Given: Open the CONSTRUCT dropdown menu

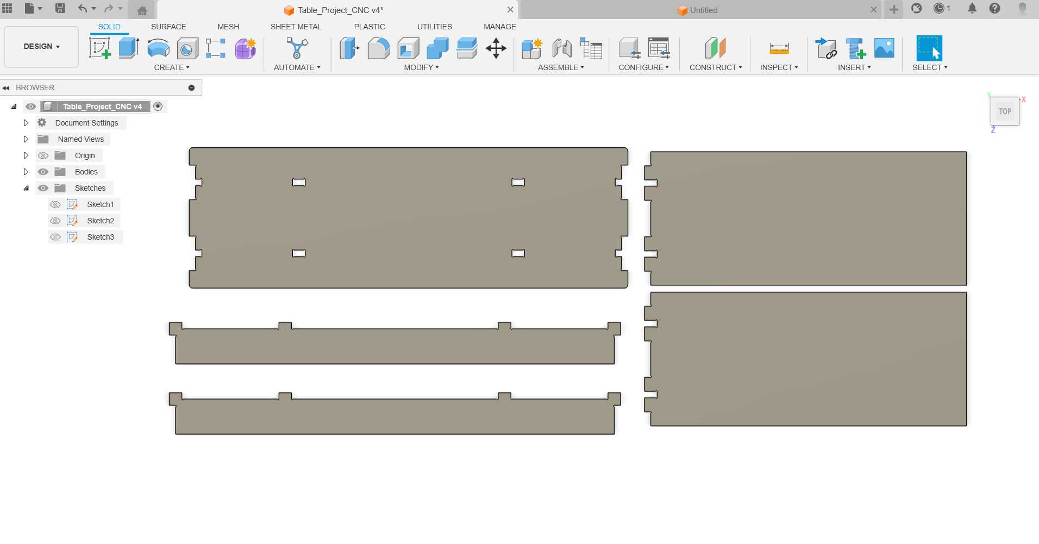Looking at the screenshot, I should point(716,67).
